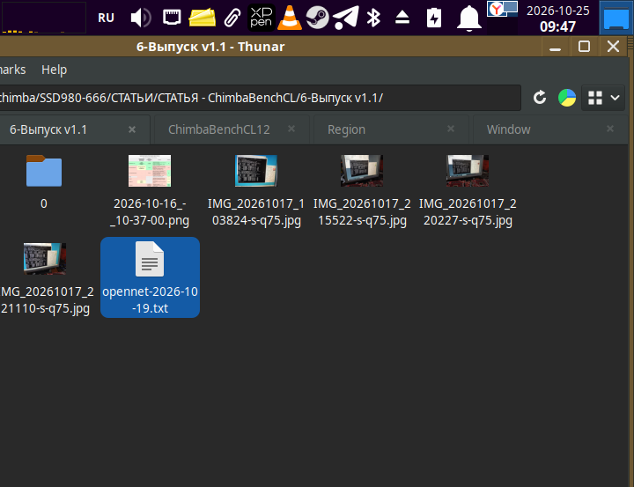Image resolution: width=634 pixels, height=487 pixels.
Task: Switch to grid icon view
Action: (594, 98)
